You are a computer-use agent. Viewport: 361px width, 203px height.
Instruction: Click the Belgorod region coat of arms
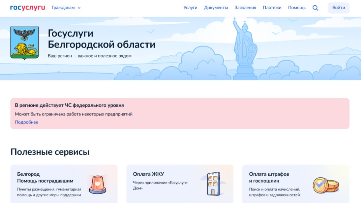[24, 43]
